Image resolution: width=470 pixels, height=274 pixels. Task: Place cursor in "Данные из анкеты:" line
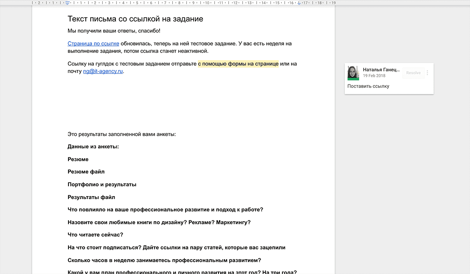pos(93,147)
